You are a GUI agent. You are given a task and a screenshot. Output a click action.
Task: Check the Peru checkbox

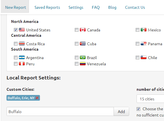click(x=16, y=64)
